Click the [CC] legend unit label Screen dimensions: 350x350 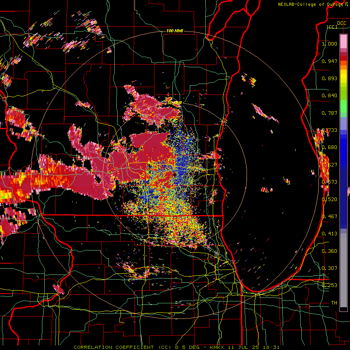tap(332, 27)
